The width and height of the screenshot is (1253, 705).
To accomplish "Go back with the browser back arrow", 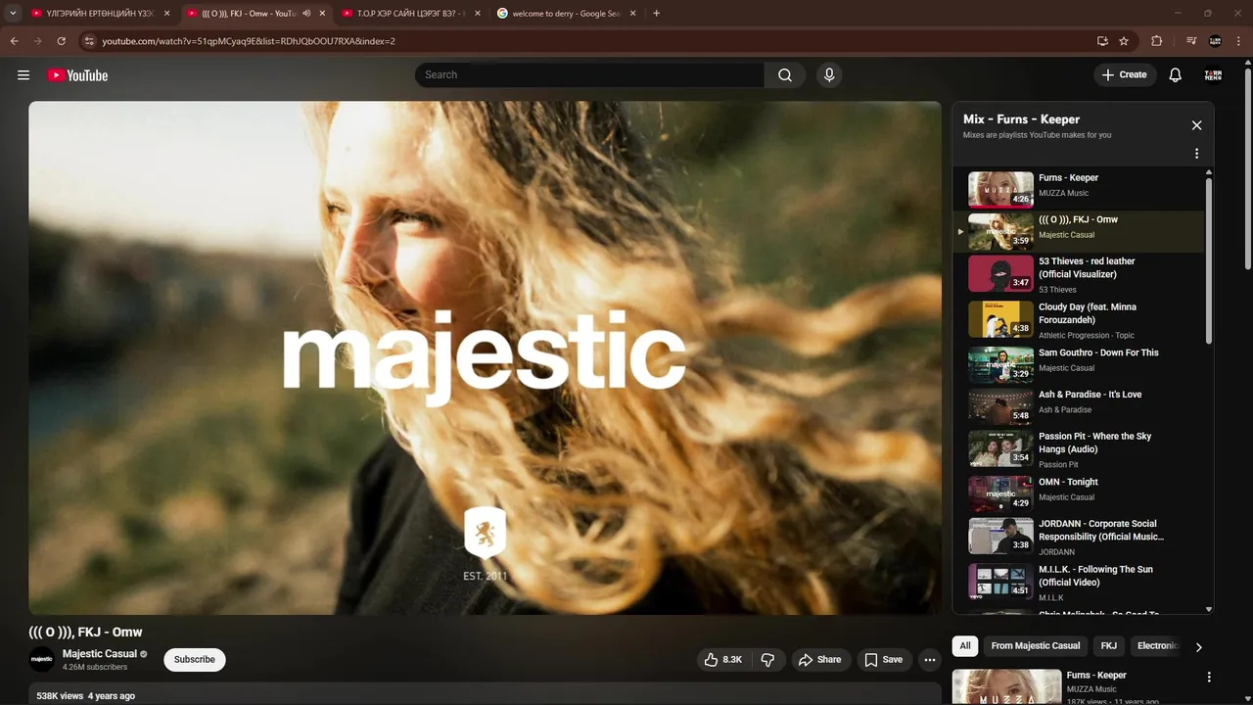I will tap(14, 41).
